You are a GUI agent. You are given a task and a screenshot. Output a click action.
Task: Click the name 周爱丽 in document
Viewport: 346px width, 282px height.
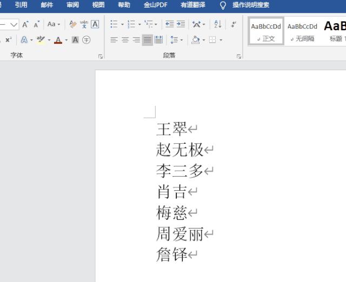[179, 234]
